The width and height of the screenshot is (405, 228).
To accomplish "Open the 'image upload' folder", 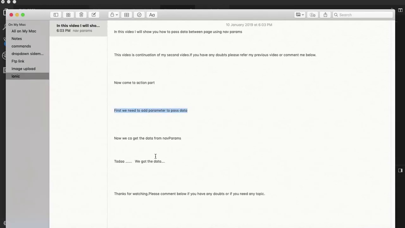I will pos(27,69).
